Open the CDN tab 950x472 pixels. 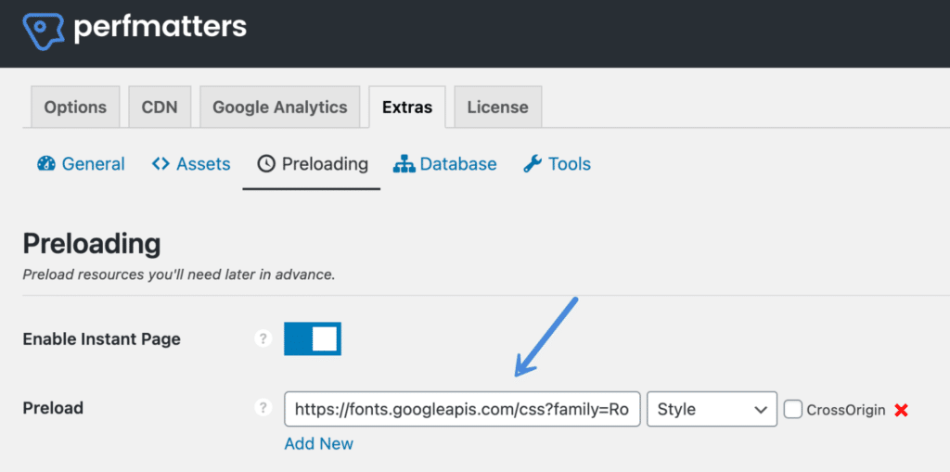[160, 107]
